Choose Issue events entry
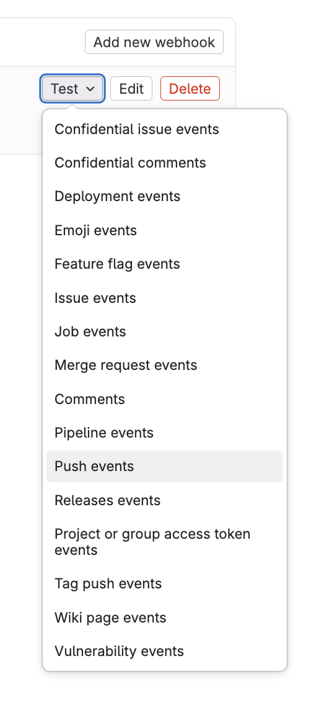Image resolution: width=332 pixels, height=715 pixels. 165,298
